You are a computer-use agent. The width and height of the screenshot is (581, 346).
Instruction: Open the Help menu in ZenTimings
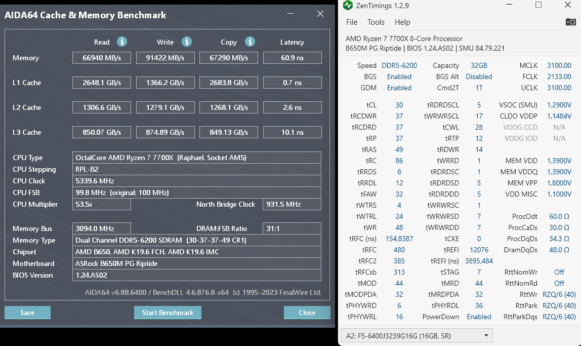[x=402, y=22]
